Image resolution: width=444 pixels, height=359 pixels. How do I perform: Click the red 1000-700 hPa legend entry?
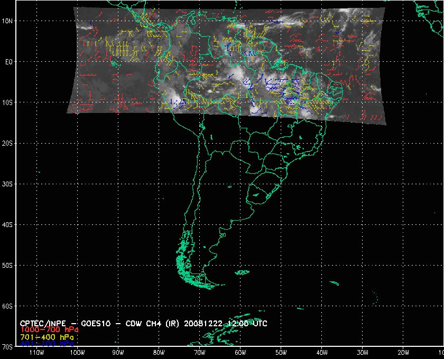point(50,330)
